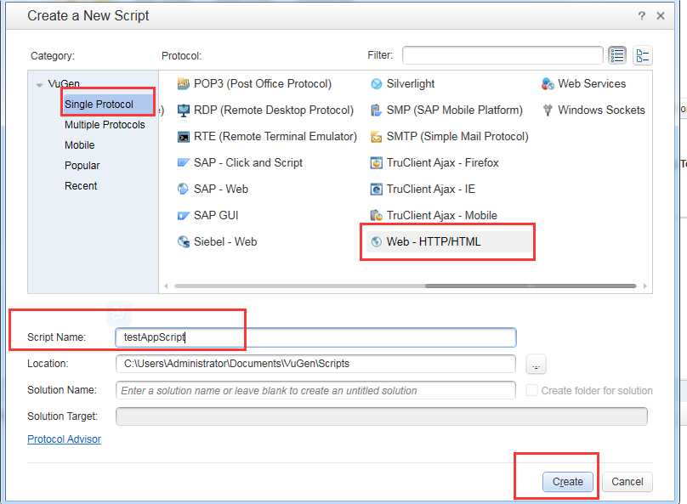Pick the Siebel - Web protocol icon

click(183, 241)
